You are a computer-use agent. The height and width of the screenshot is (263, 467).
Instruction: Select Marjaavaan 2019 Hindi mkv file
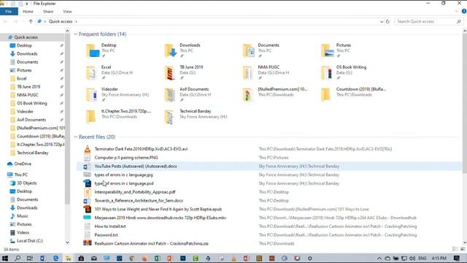tap(161, 218)
